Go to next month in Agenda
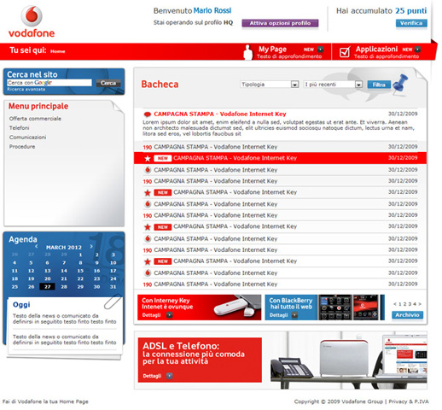The height and width of the screenshot is (410, 442). [91, 246]
